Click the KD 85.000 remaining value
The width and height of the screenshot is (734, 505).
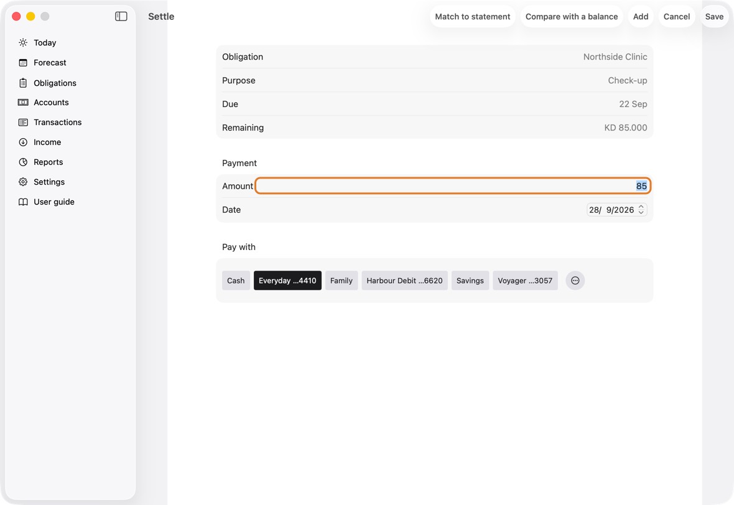point(625,127)
